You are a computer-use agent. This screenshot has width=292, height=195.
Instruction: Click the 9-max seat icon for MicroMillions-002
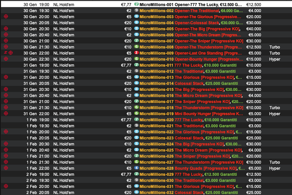coord(136,10)
